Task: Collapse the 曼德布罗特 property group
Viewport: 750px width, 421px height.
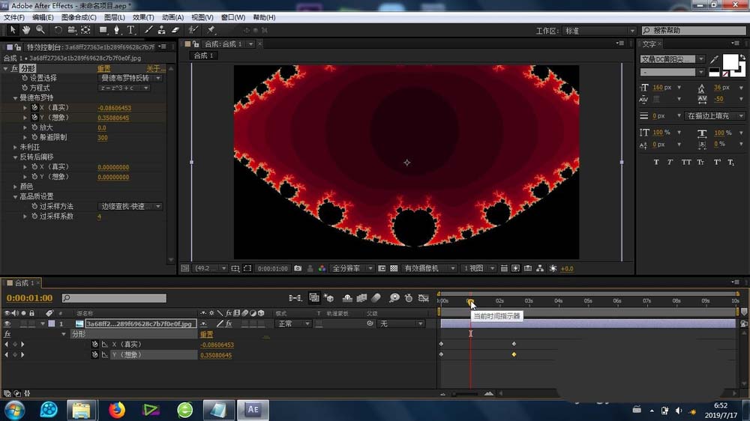Action: coord(15,98)
